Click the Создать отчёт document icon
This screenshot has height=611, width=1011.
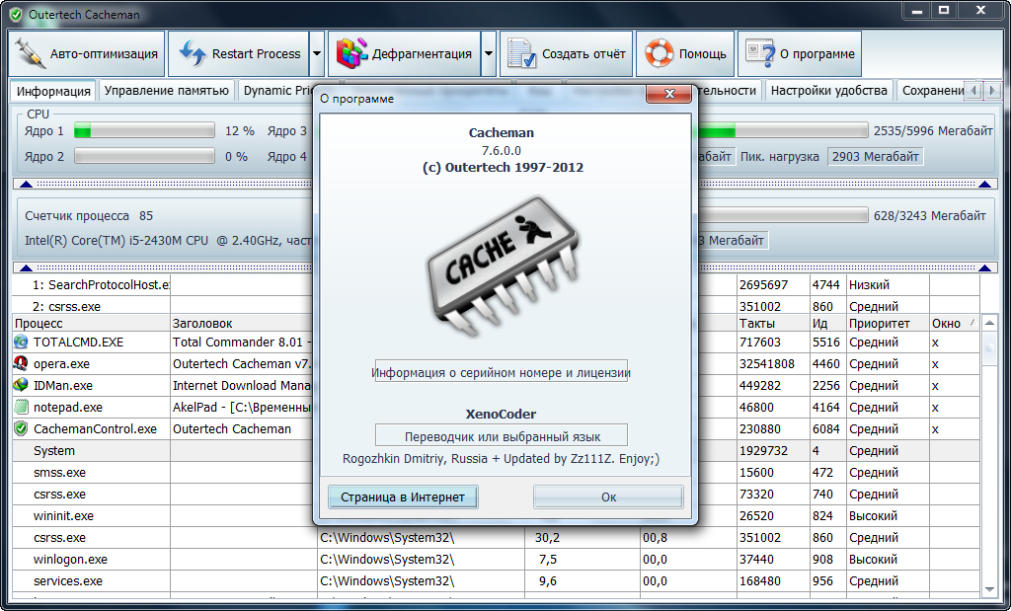(521, 53)
